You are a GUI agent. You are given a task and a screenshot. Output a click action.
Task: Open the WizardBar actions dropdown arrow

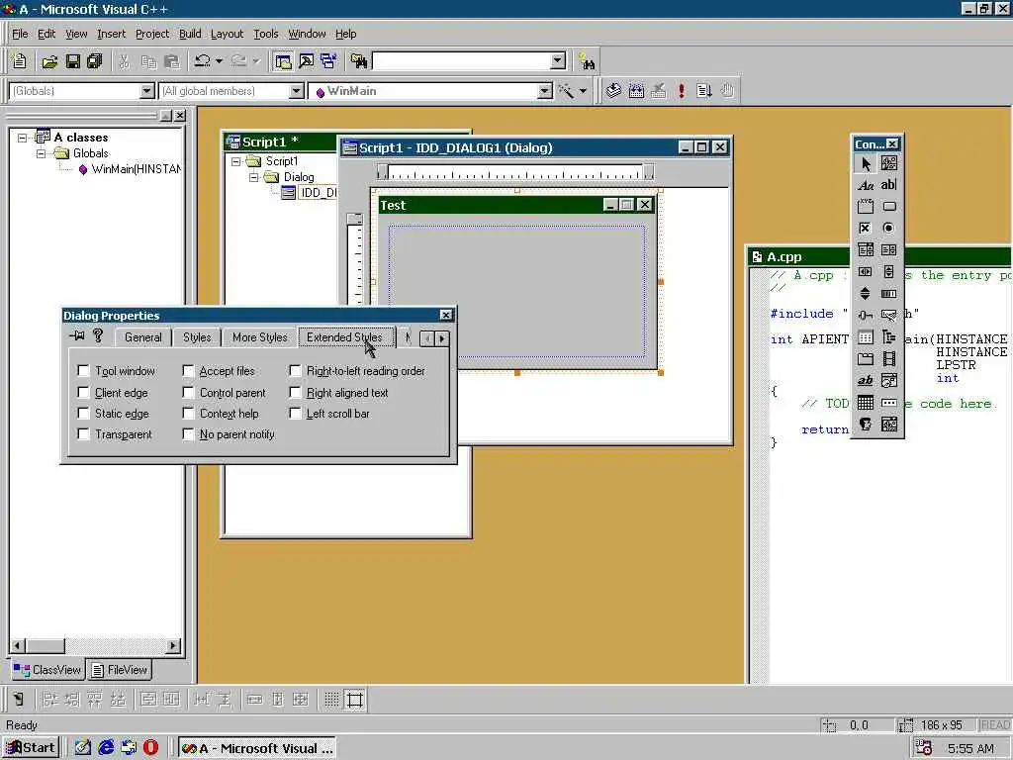tap(583, 91)
